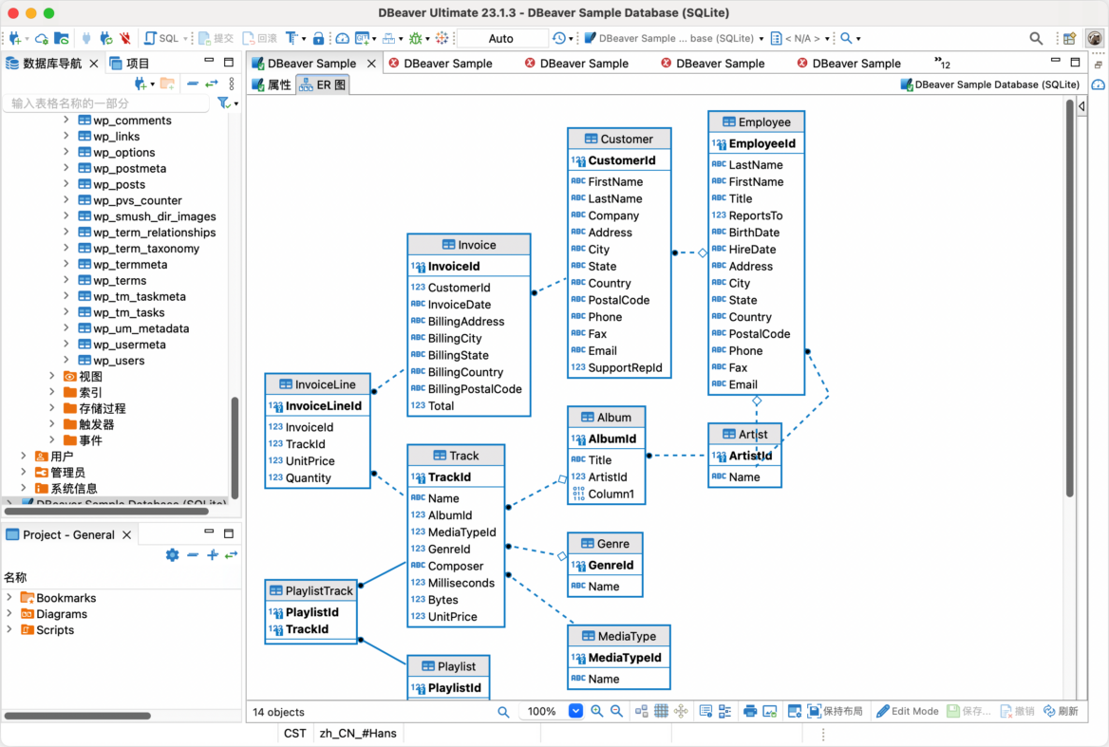Click the link-with-editor arrows icon in navigator
This screenshot has height=747, width=1109.
[211, 84]
